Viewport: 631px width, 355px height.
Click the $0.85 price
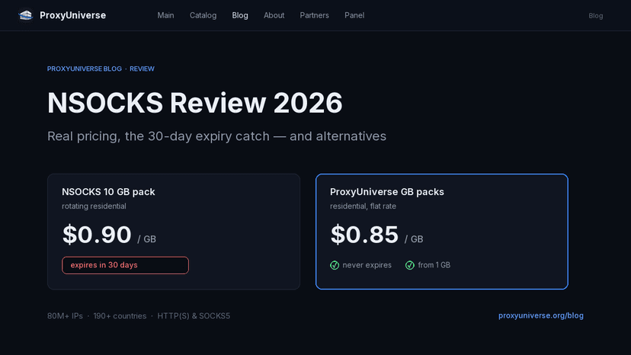coord(364,235)
